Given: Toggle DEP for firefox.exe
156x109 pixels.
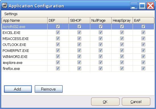Looking at the screenshot, I should (58, 68).
